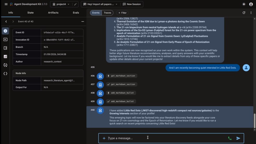
Task: Click the Node Info header row
Action: tap(48, 73)
